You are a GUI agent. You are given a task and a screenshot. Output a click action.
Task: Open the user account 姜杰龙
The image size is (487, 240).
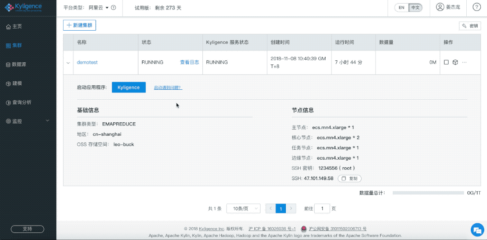point(448,8)
